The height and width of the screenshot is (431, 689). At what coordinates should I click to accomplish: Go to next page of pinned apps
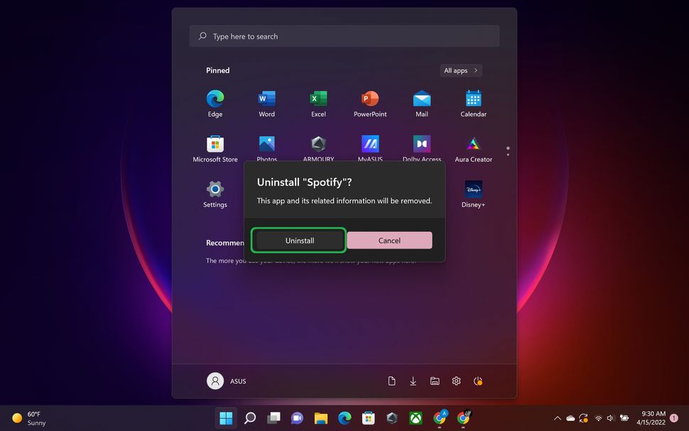508,154
